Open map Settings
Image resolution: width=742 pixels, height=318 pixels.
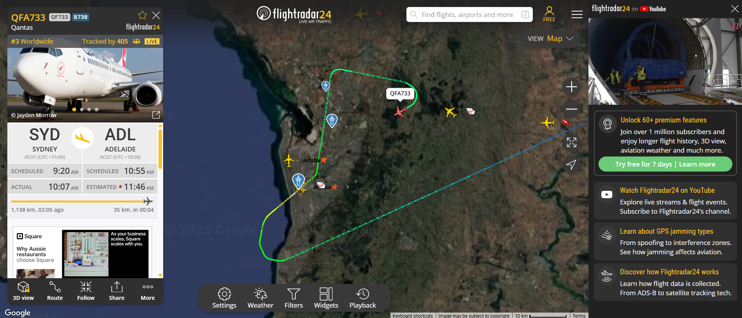click(x=224, y=298)
